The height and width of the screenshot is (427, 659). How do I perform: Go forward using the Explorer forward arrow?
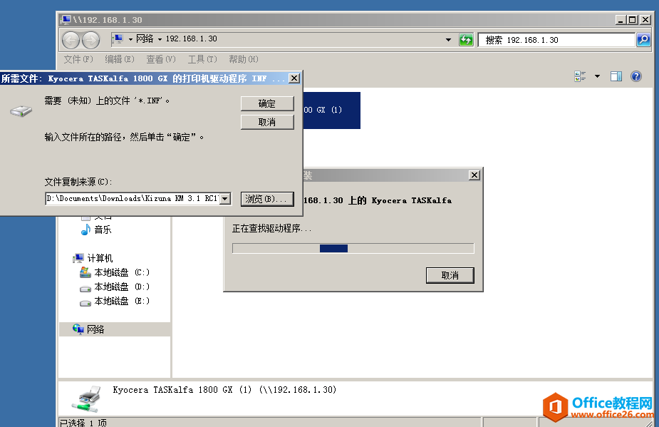pyautogui.click(x=90, y=41)
